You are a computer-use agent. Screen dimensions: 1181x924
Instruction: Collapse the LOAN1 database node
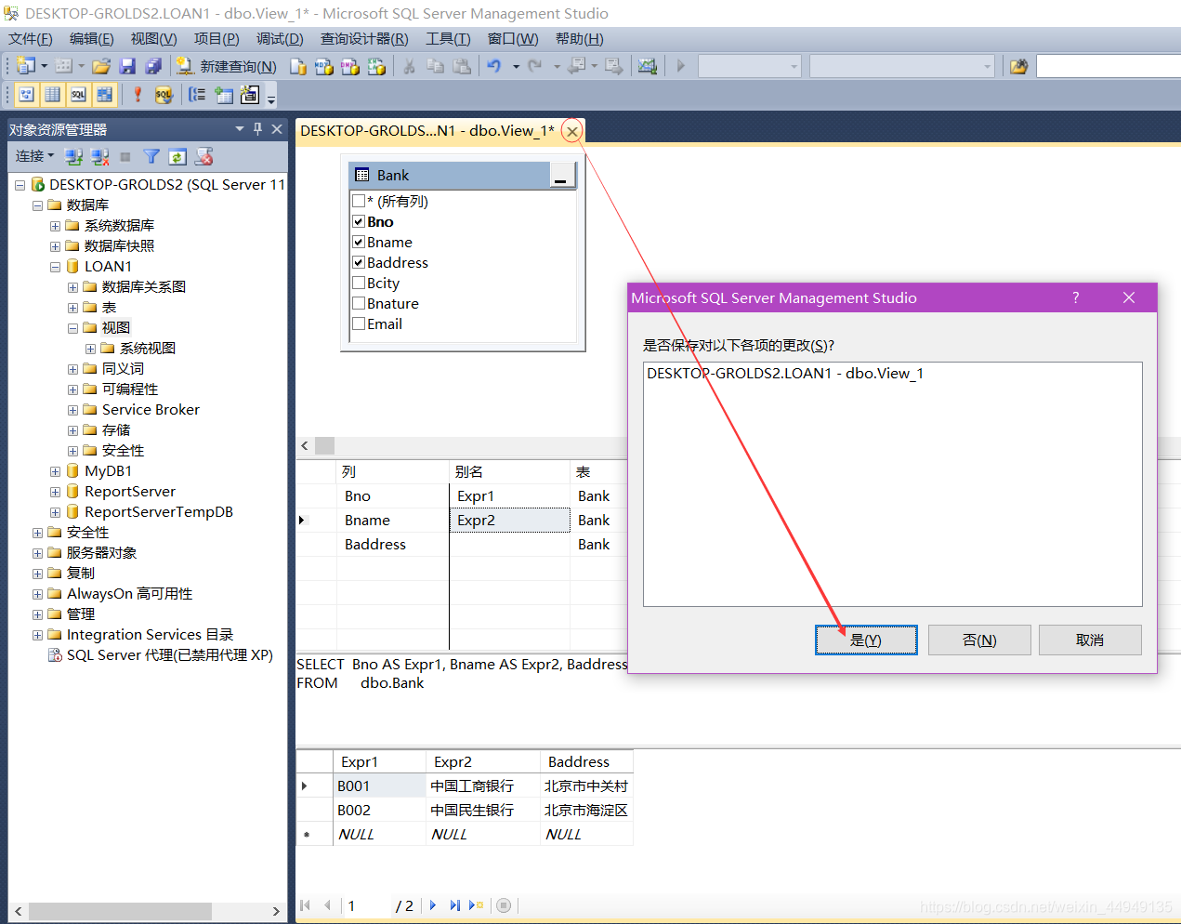pyautogui.click(x=55, y=267)
